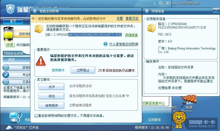220x131 pixels.
Task: Click 程序版本：22.00.00.88 status text
Action: point(152,127)
